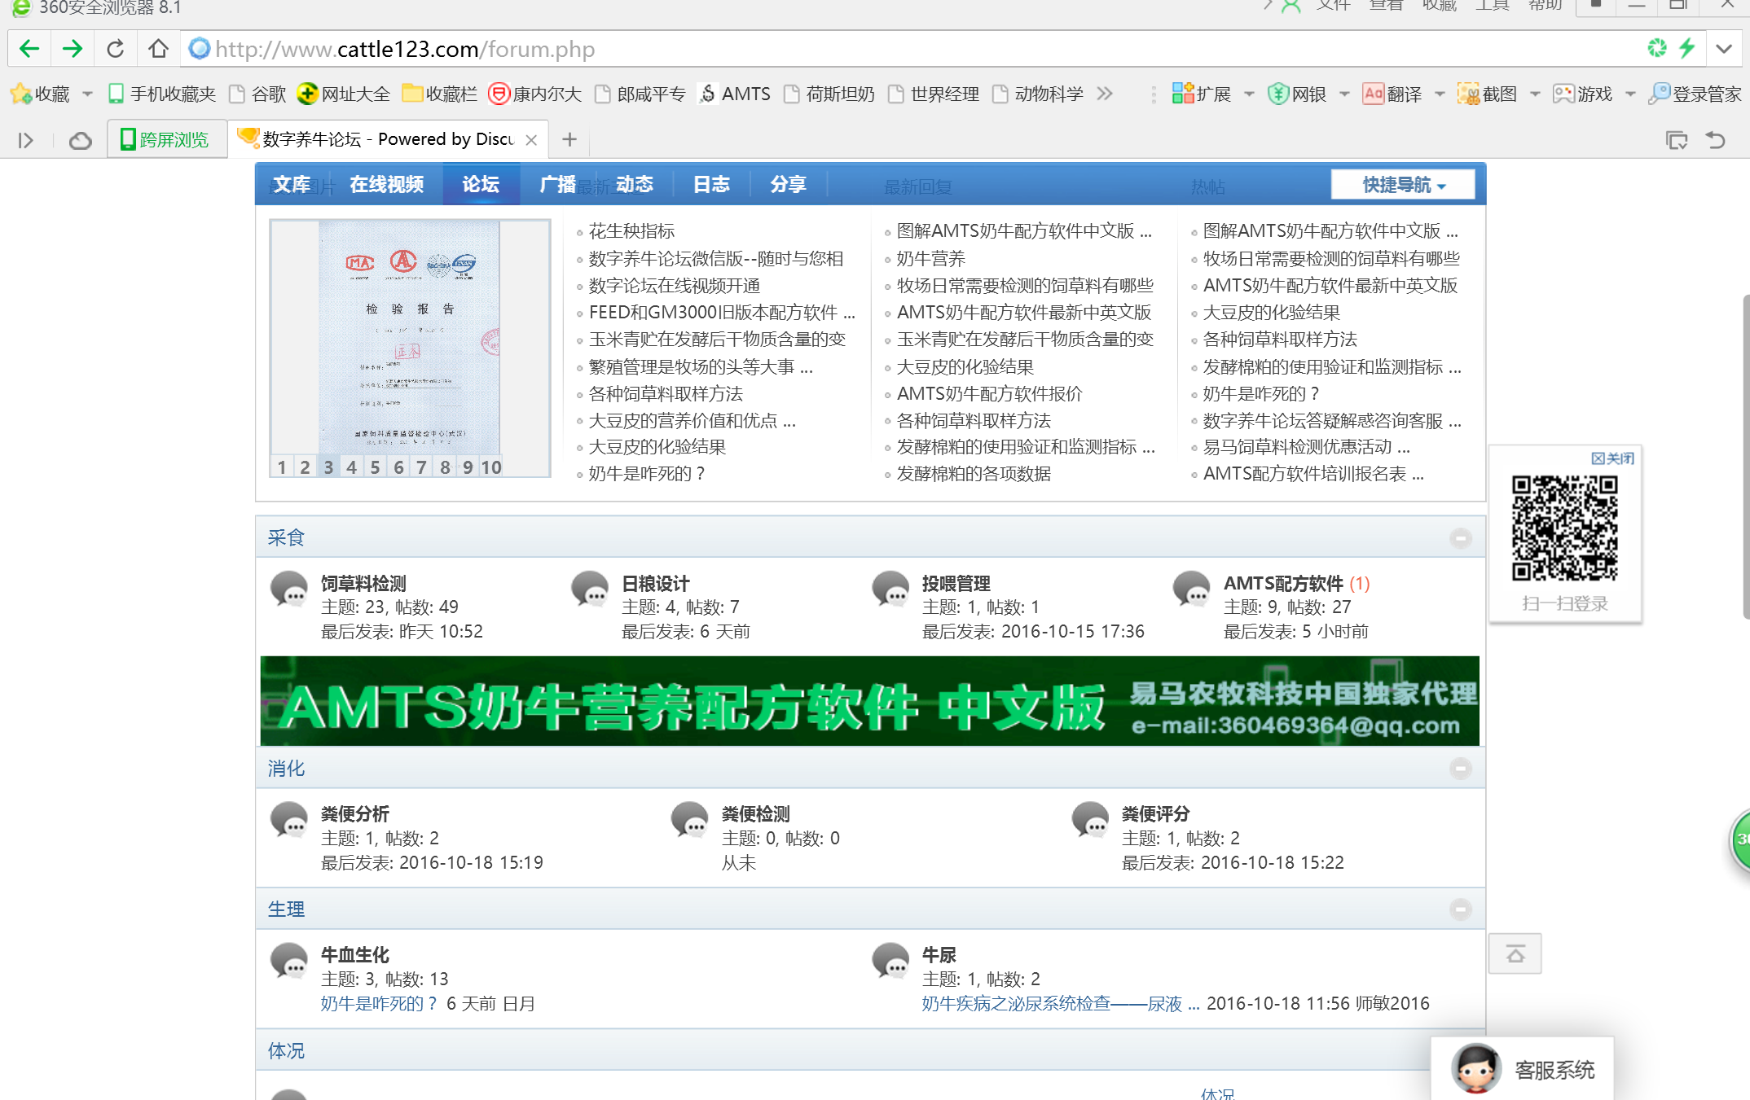Open the browser home page
Screen dimensions: 1750x1100
[158, 49]
